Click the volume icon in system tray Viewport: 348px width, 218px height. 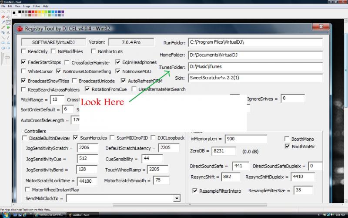[x=332, y=215]
